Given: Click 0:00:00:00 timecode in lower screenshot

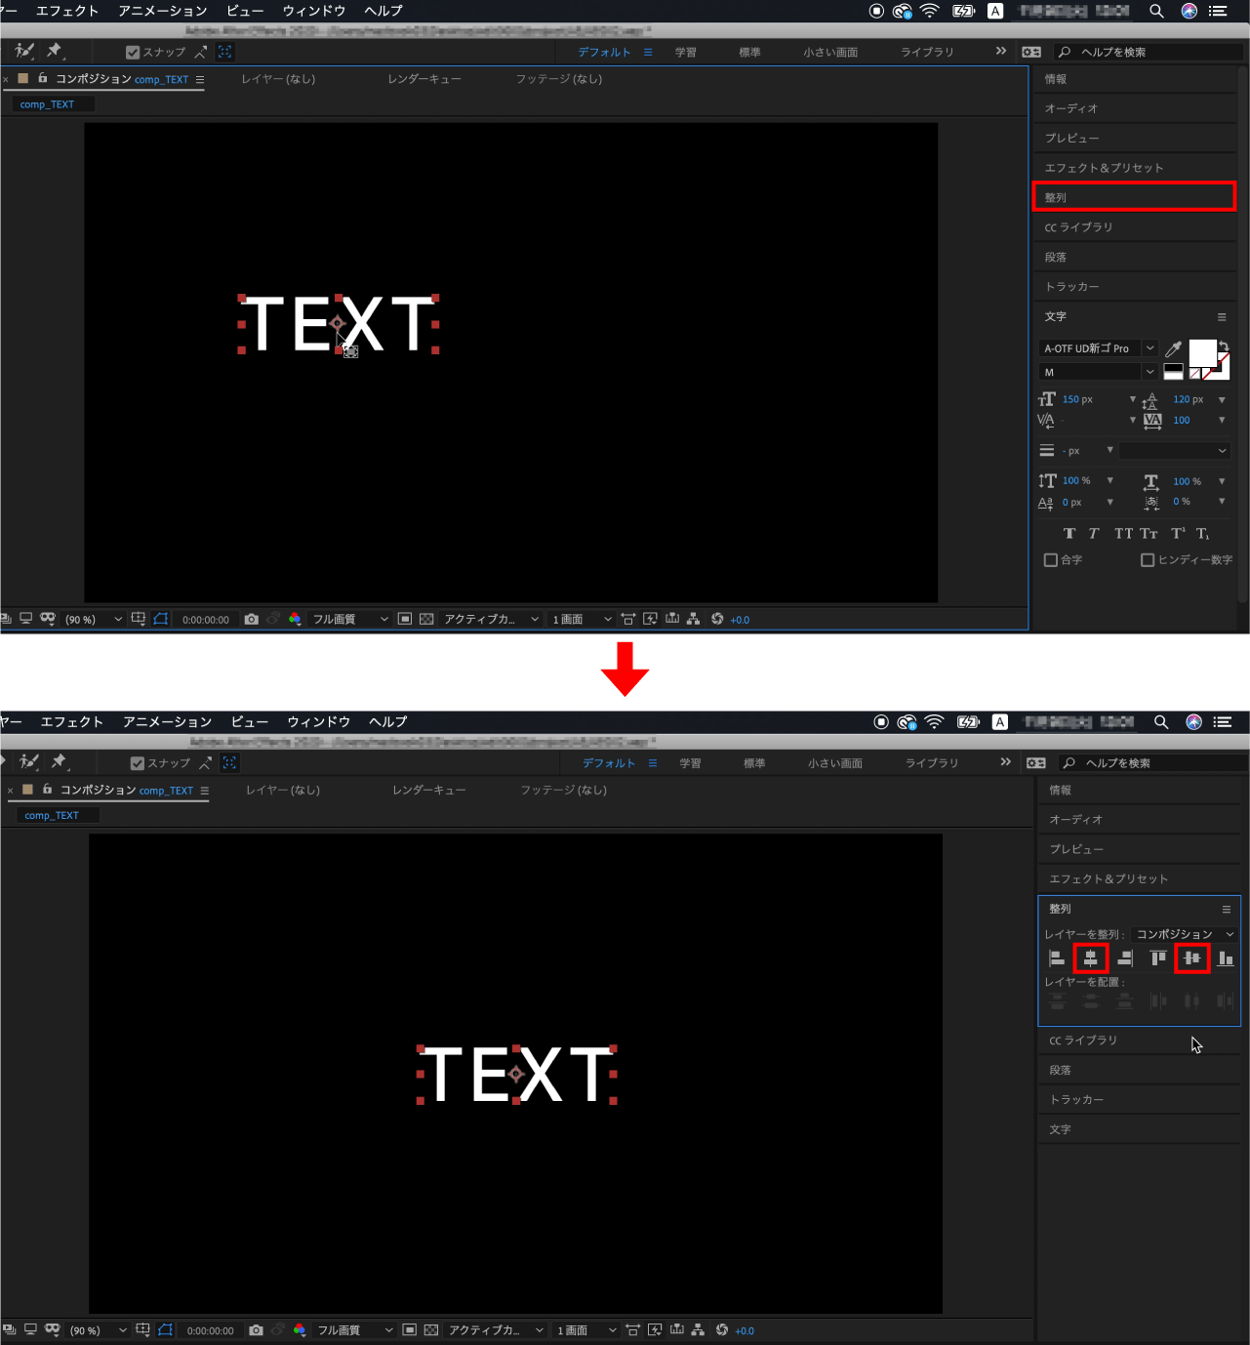Looking at the screenshot, I should [x=211, y=1330].
